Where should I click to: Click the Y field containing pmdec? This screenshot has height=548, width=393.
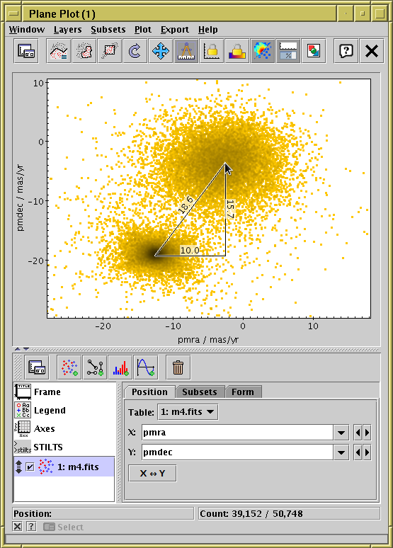tap(237, 452)
